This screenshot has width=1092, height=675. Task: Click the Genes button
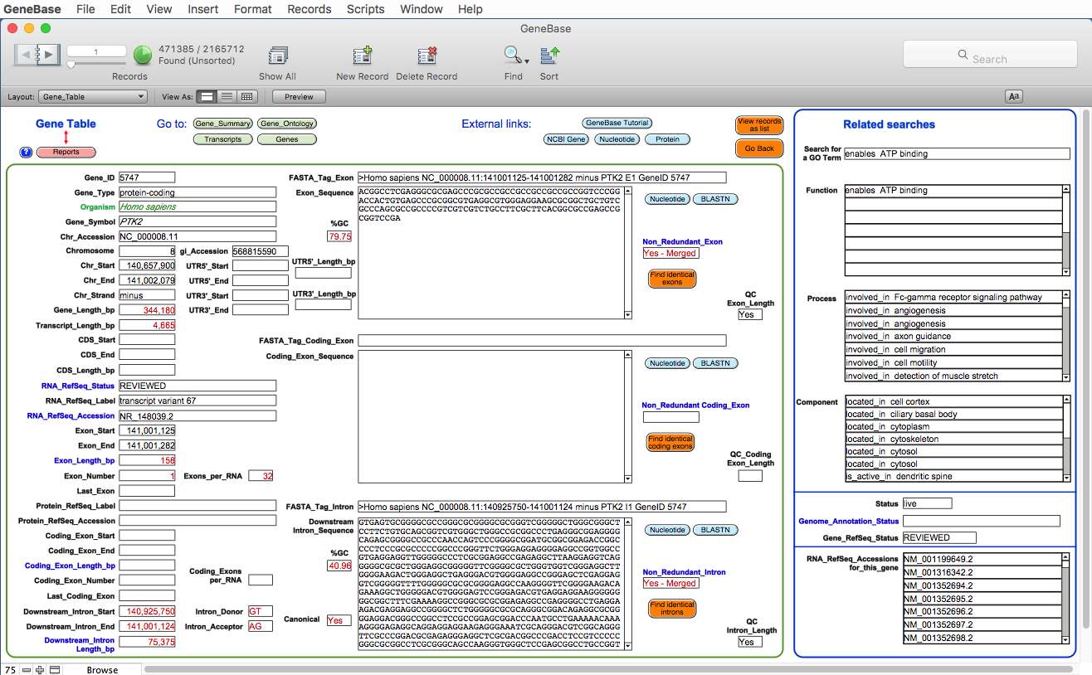point(287,139)
